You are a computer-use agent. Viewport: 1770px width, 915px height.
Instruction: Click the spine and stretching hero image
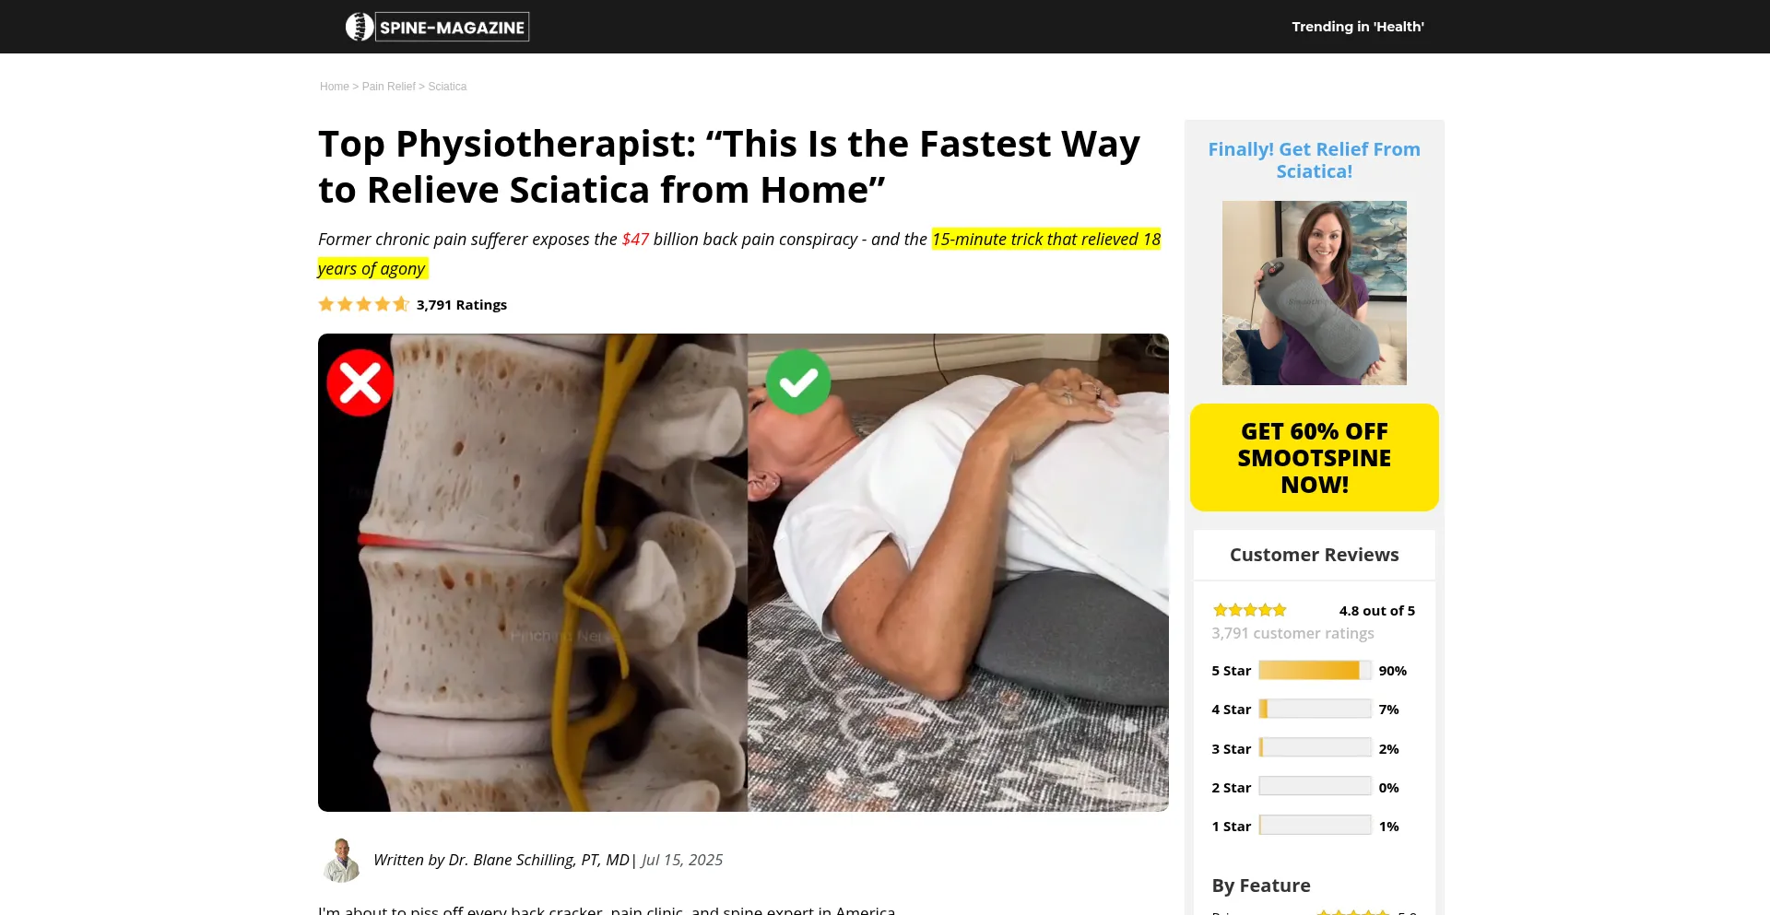pyautogui.click(x=743, y=572)
